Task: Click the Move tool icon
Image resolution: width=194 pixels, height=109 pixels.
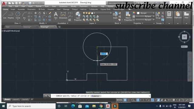Action: click(x=35, y=13)
